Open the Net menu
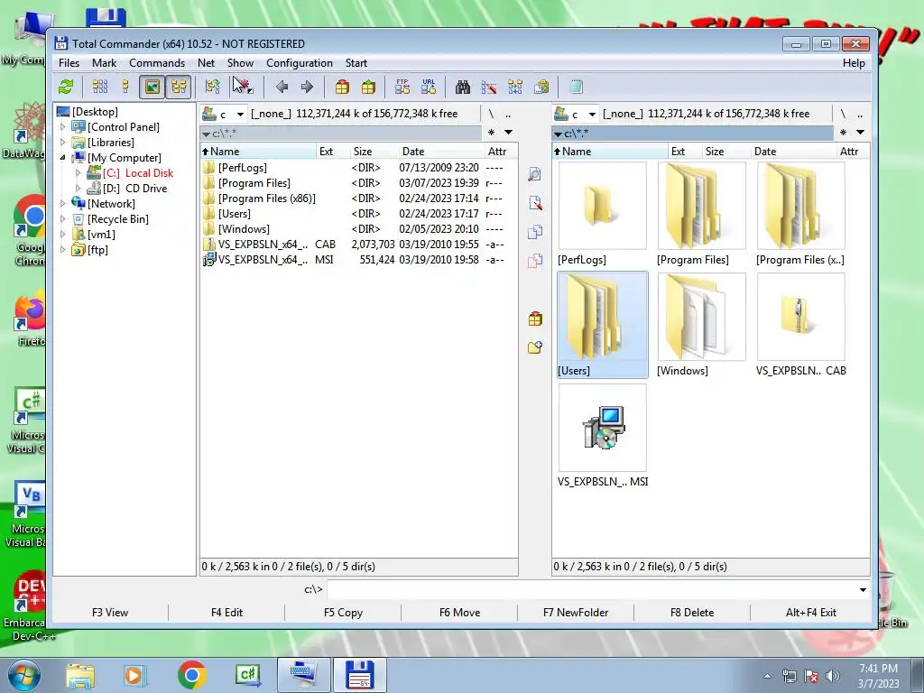Viewport: 924px width, 693px height. tap(207, 63)
